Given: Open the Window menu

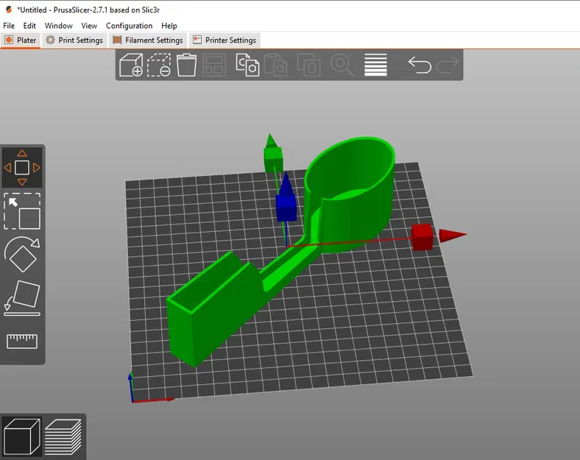Looking at the screenshot, I should tap(58, 26).
